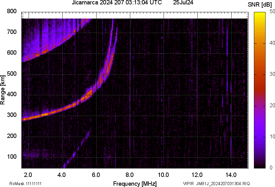
Task: Click the range tick label 500
Action: (12, 74)
